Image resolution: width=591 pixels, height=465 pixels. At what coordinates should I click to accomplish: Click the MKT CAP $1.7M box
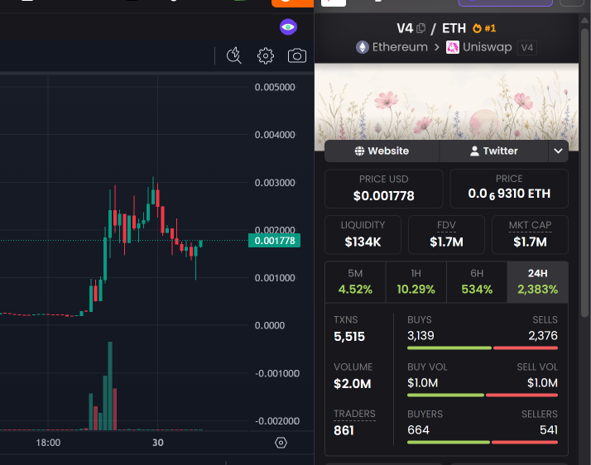(x=530, y=235)
